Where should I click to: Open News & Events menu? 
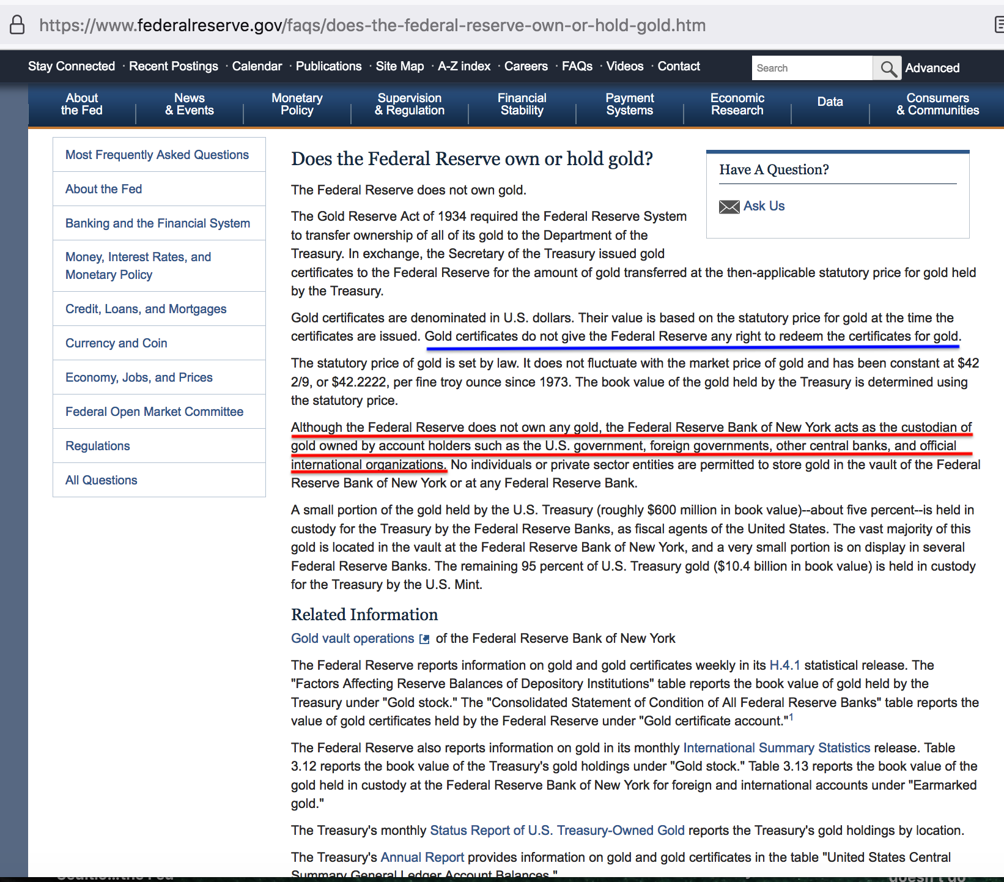click(x=190, y=104)
